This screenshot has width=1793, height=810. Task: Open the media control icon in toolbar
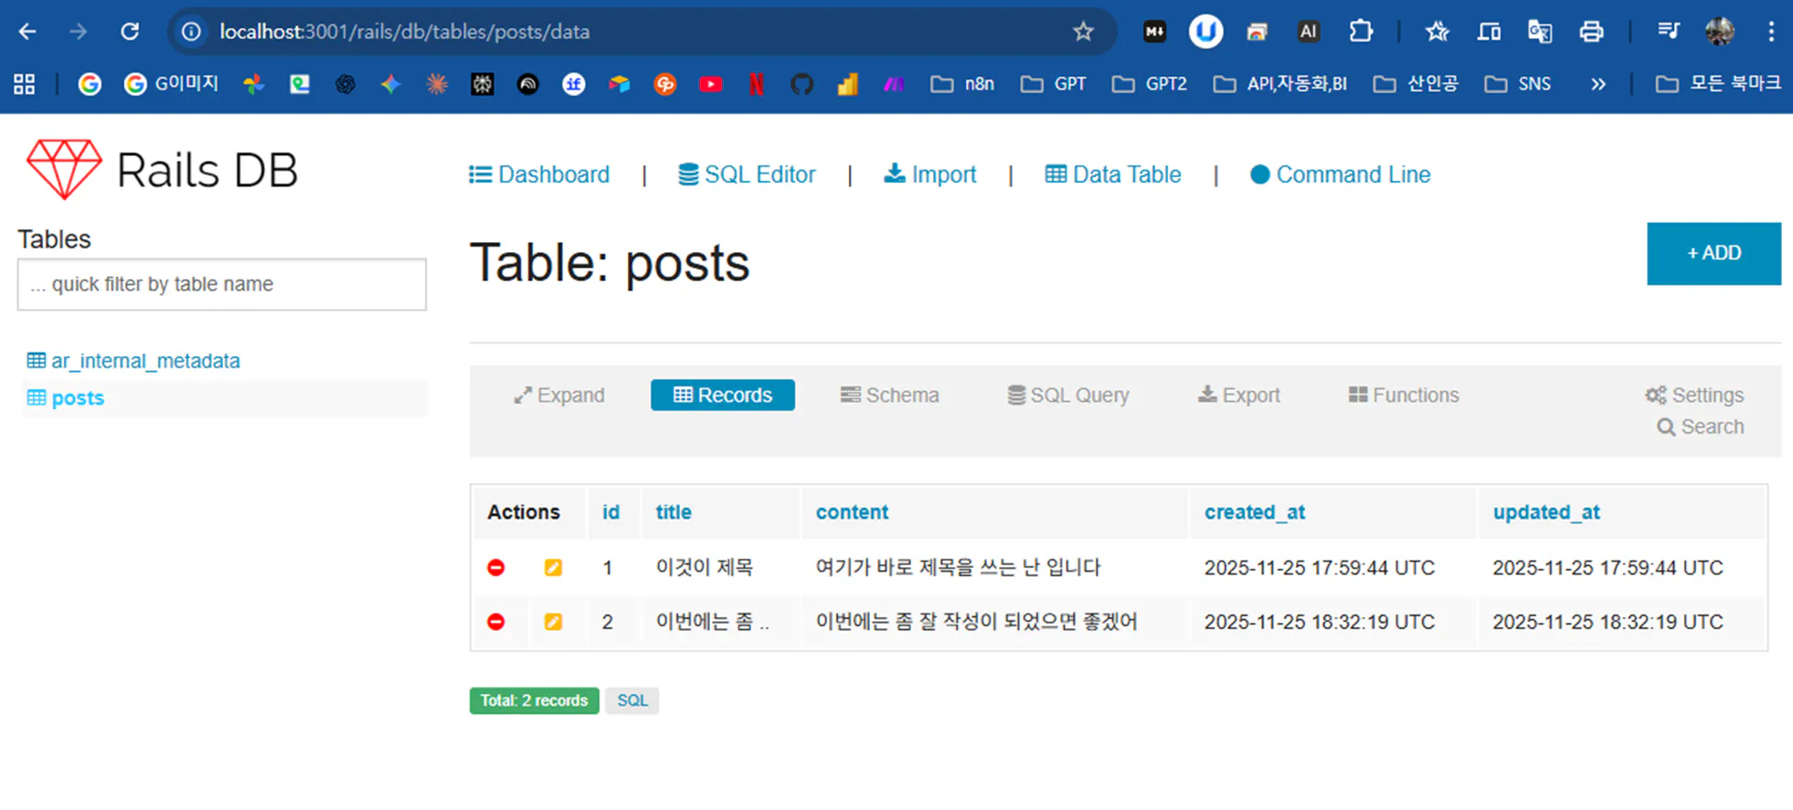tap(1668, 32)
